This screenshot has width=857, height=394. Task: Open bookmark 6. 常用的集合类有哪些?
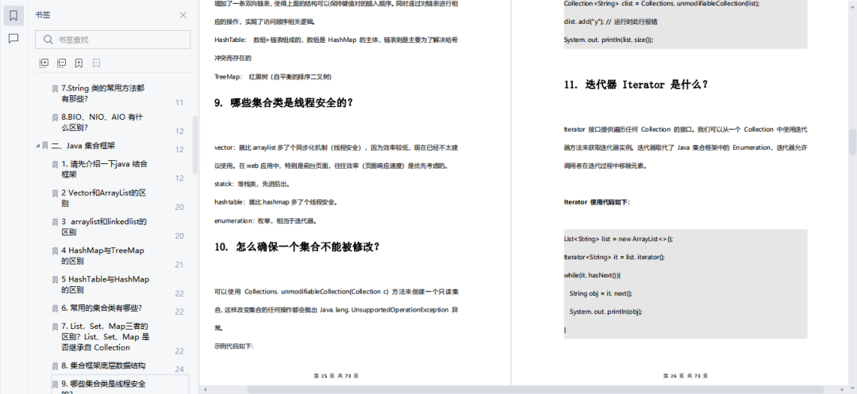coord(102,308)
